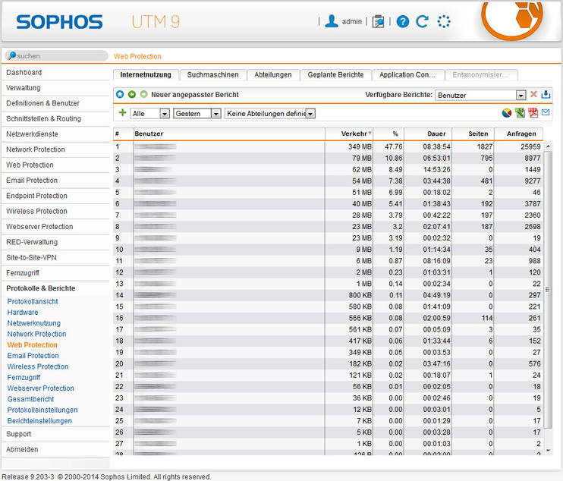Viewport: 563px width, 481px height.
Task: Open the Gestern time range dropdown
Action: (197, 113)
